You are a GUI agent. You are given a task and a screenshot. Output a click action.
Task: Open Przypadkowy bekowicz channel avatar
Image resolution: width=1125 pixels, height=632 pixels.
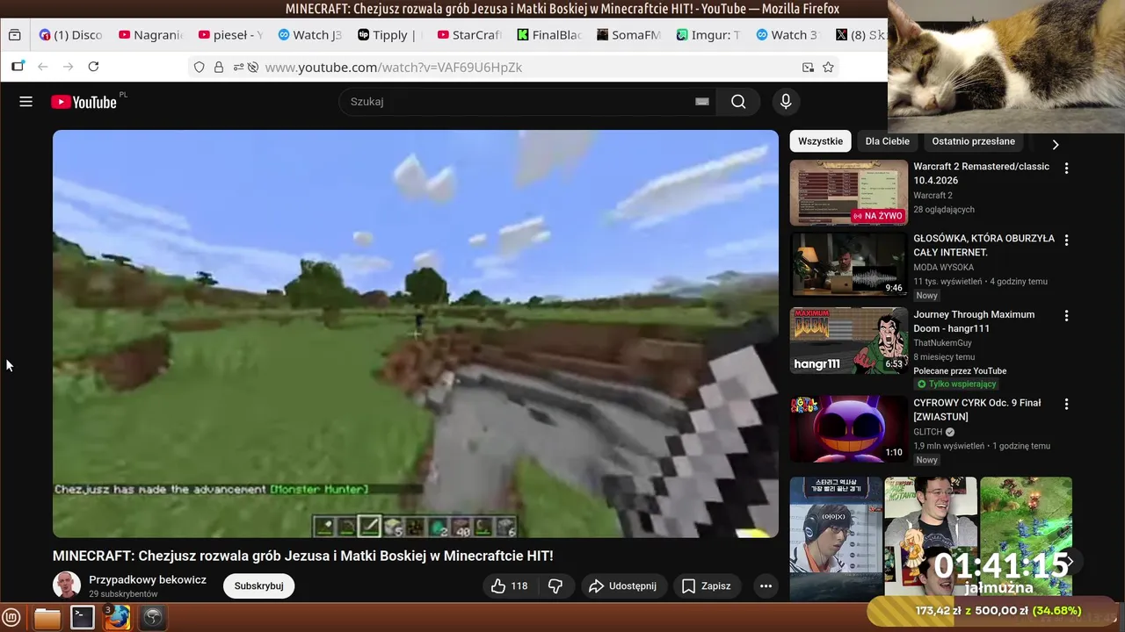[x=67, y=585]
